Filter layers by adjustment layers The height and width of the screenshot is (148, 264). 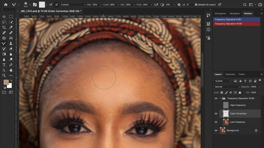pyautogui.click(x=240, y=81)
